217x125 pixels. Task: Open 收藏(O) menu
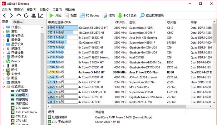[44, 10]
